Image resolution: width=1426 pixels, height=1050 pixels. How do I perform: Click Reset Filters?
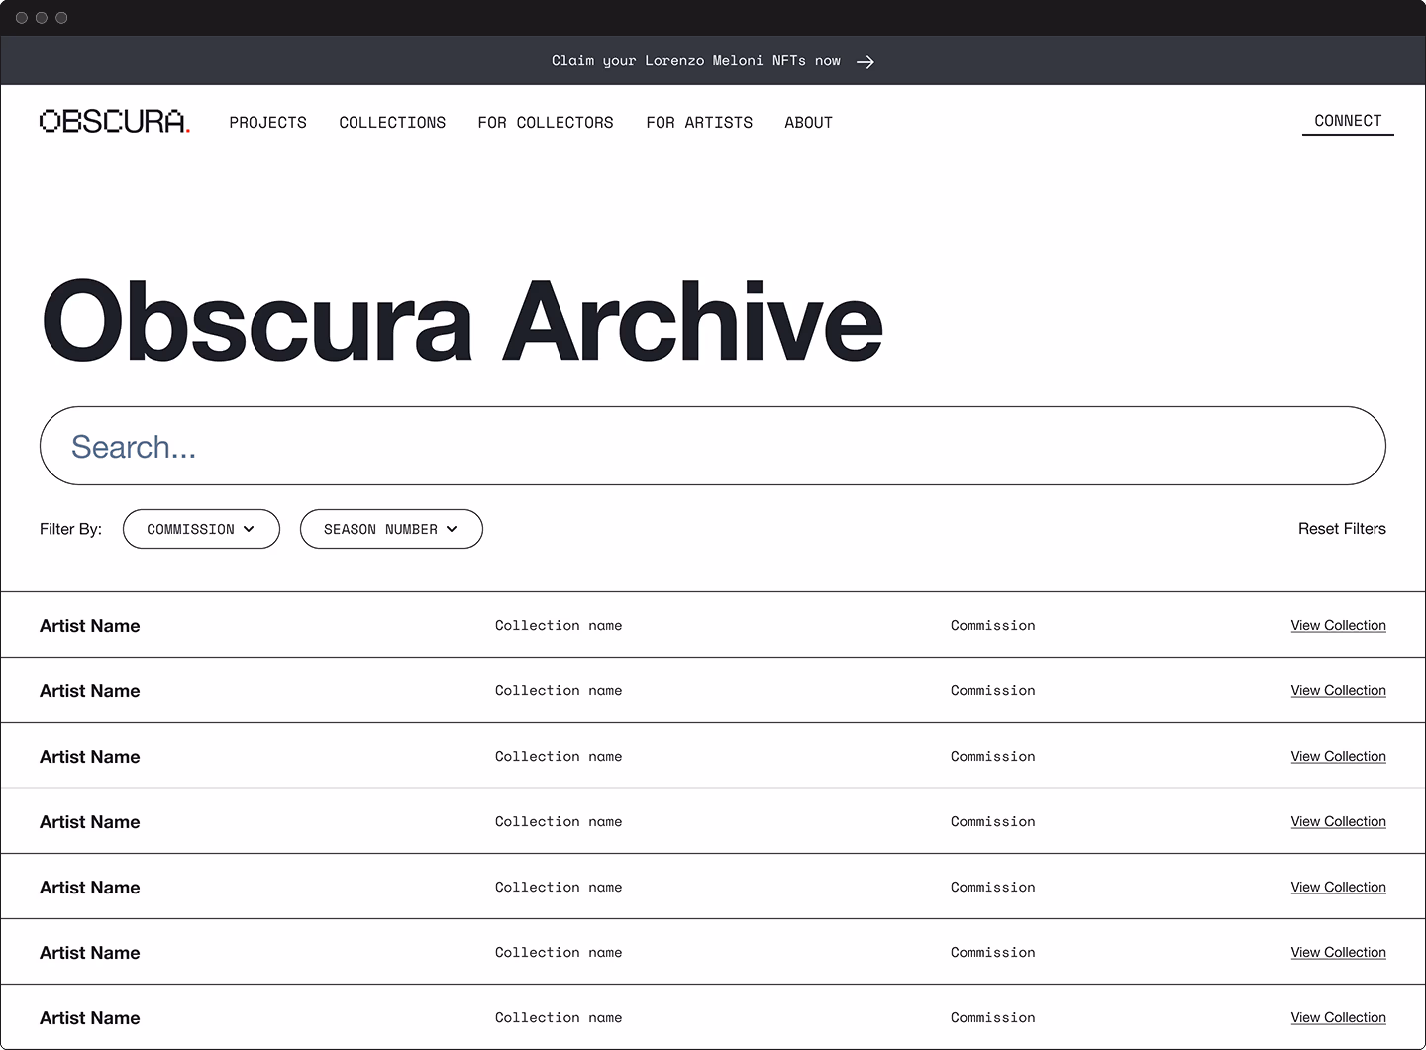(x=1341, y=529)
